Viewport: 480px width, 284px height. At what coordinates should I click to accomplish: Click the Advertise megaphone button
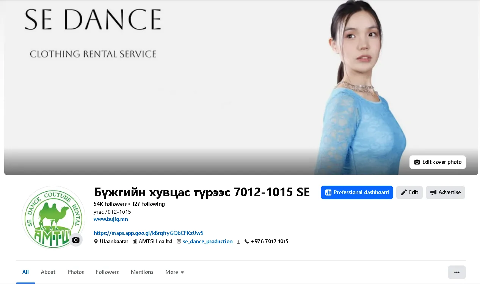tap(445, 192)
